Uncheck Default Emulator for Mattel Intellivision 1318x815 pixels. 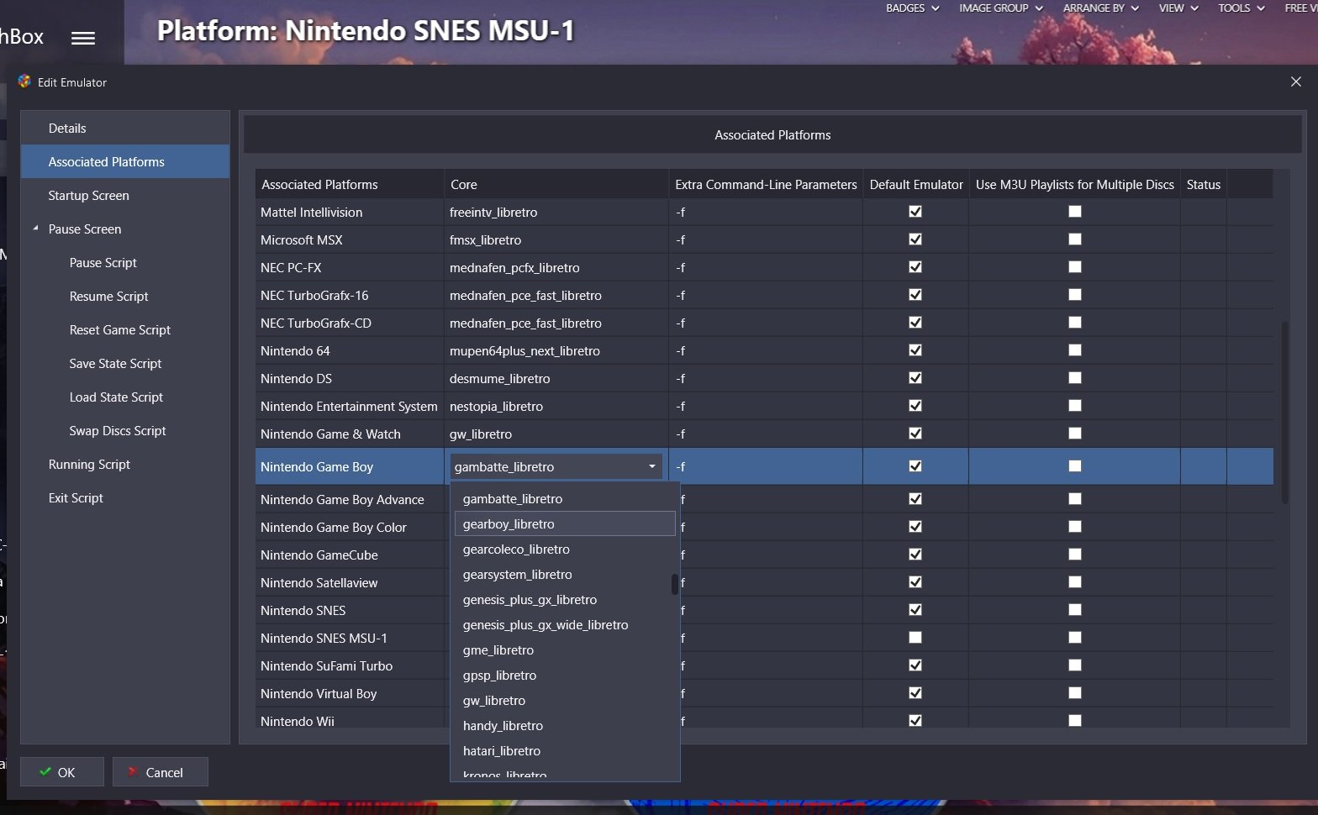pyautogui.click(x=915, y=212)
